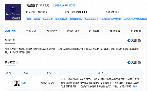This screenshot has width=147, height=91.
Task: Select the 区块链技术 tag
Action: pyautogui.click(x=48, y=19)
